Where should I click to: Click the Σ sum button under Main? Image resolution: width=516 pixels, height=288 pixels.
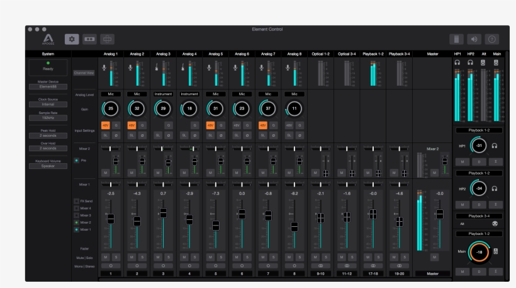(496, 272)
